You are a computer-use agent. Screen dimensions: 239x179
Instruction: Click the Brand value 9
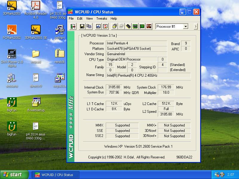click(x=186, y=43)
